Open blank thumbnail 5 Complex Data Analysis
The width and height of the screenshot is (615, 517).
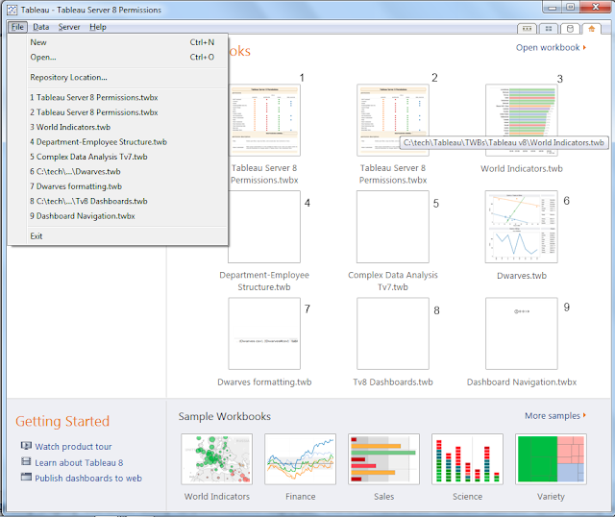[x=393, y=227]
